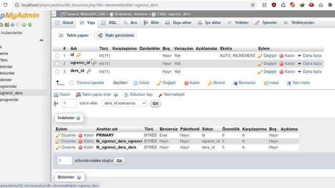
Task: Open the Ara search tab
Action: click(130, 22)
